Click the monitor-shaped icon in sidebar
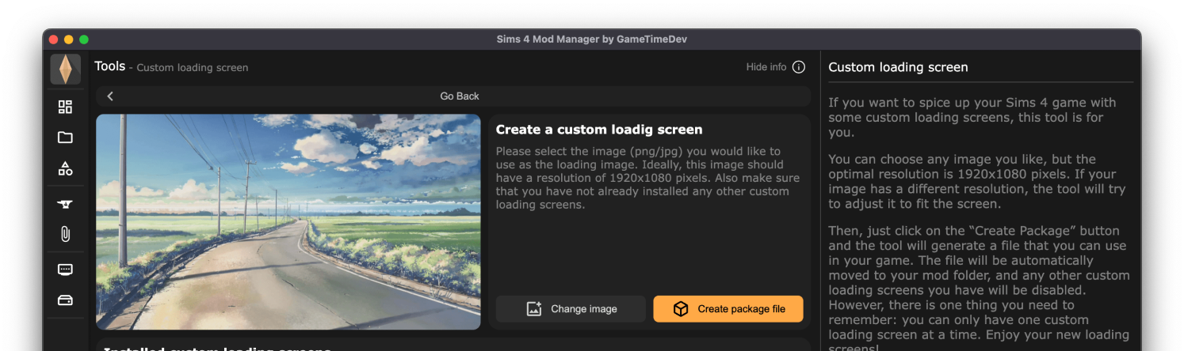 click(65, 270)
